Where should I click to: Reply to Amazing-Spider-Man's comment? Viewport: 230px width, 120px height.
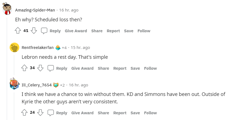click(52, 31)
